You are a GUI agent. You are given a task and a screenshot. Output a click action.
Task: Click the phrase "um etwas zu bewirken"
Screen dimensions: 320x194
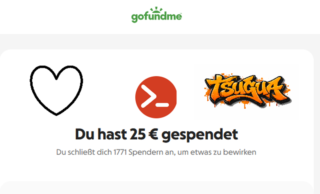point(217,152)
